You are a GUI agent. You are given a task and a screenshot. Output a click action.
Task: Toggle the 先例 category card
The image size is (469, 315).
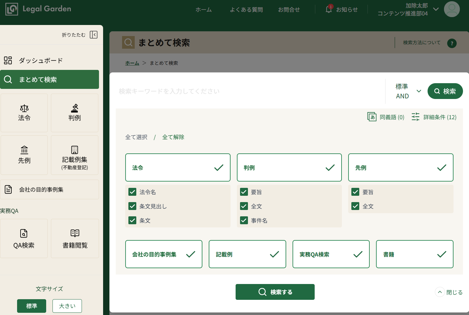[x=401, y=168]
